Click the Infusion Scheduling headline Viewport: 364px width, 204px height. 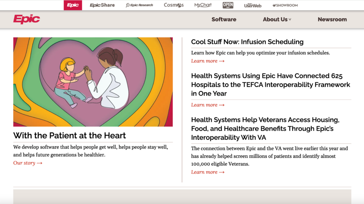tap(247, 42)
